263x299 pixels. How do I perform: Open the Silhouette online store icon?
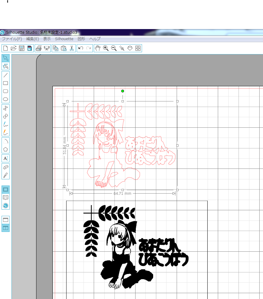tap(6, 206)
